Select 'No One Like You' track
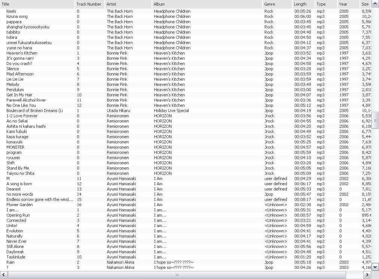 click(21, 105)
